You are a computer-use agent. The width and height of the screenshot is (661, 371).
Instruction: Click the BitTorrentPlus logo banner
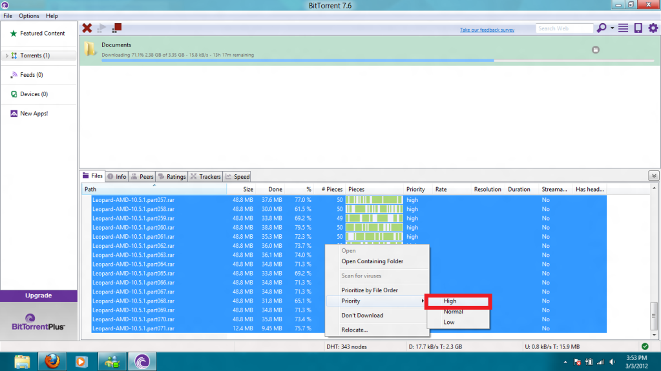point(38,322)
